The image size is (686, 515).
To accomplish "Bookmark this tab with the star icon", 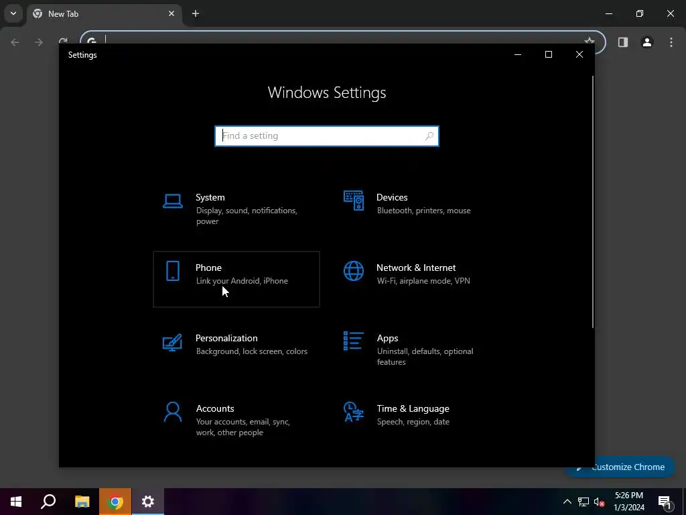I will click(x=590, y=41).
